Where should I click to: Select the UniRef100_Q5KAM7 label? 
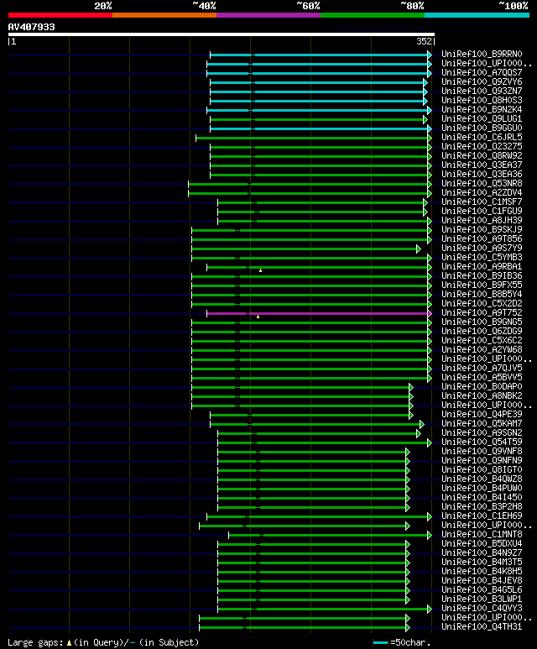pyautogui.click(x=482, y=423)
